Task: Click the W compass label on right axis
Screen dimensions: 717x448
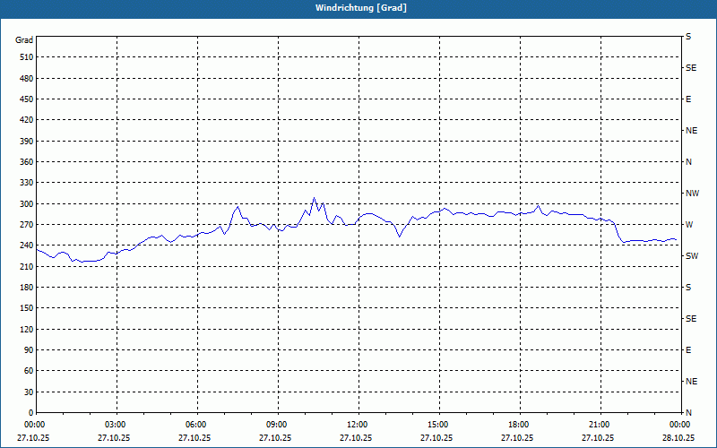Action: [x=689, y=224]
